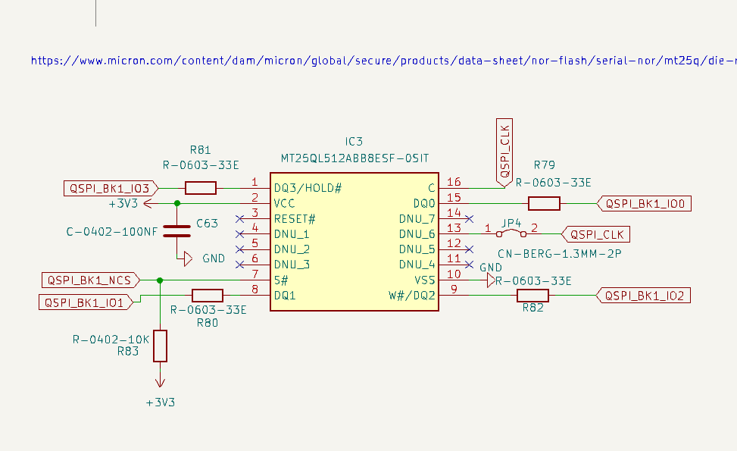Viewport: 737px width, 451px height.
Task: Open the Micron datasheet URL link
Action: [303, 61]
